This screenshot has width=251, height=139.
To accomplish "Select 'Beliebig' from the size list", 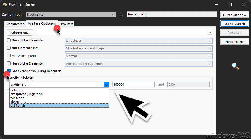I will (x=59, y=90).
